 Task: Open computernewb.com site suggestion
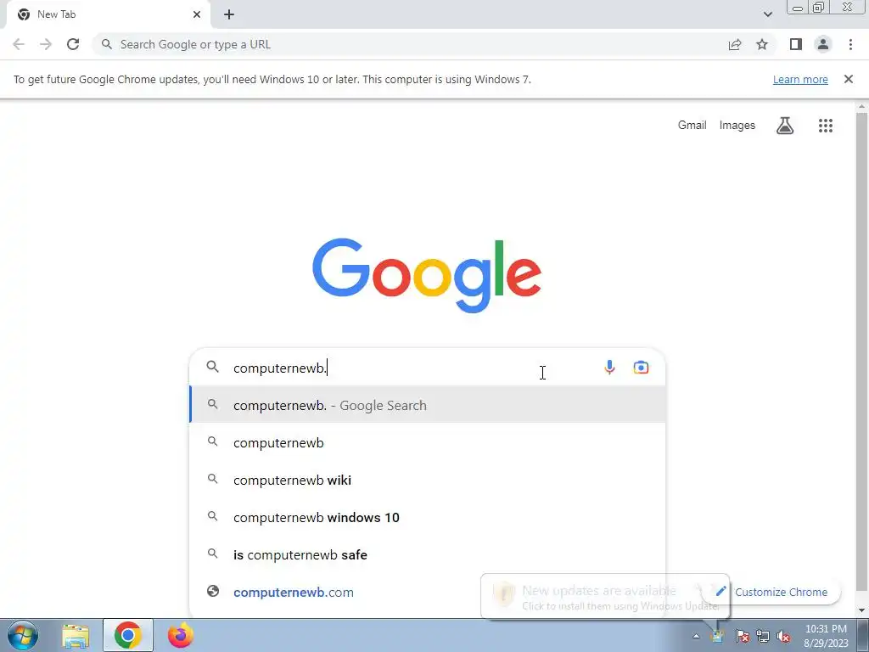[x=334, y=592]
